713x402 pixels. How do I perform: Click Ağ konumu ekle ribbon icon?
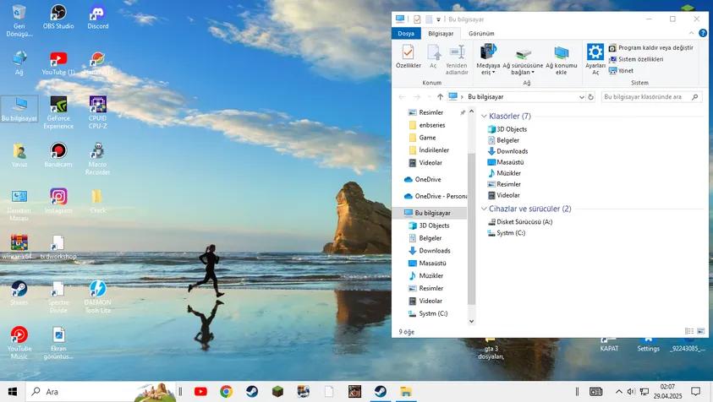(561, 60)
